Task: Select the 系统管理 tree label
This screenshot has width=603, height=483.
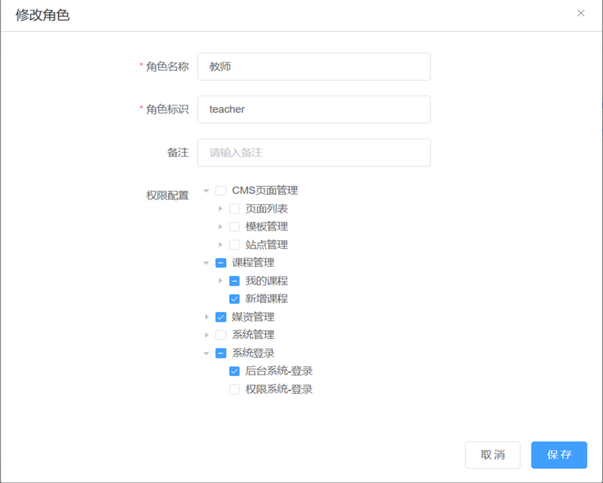Action: [x=253, y=335]
